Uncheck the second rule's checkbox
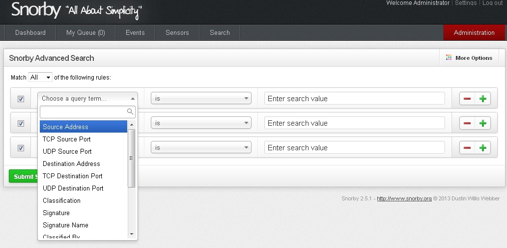 21,123
